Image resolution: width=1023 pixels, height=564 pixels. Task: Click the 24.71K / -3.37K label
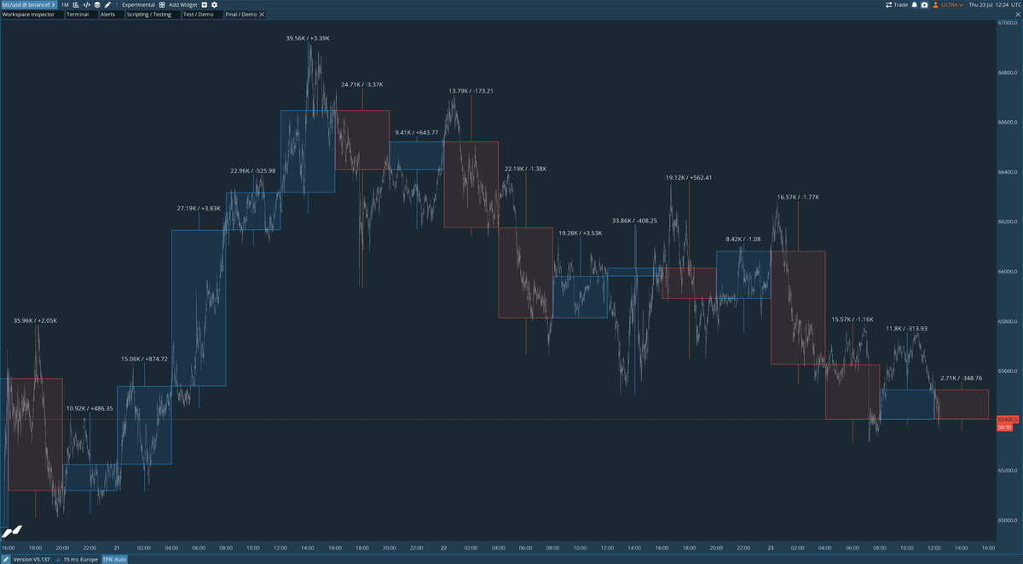click(x=362, y=84)
